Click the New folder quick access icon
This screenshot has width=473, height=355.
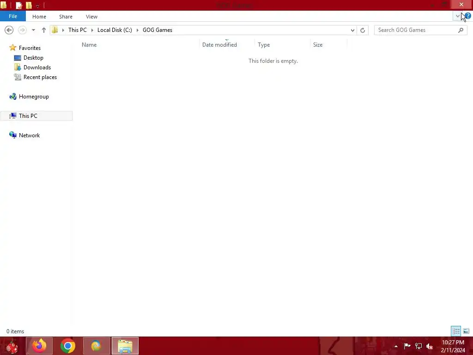(29, 5)
